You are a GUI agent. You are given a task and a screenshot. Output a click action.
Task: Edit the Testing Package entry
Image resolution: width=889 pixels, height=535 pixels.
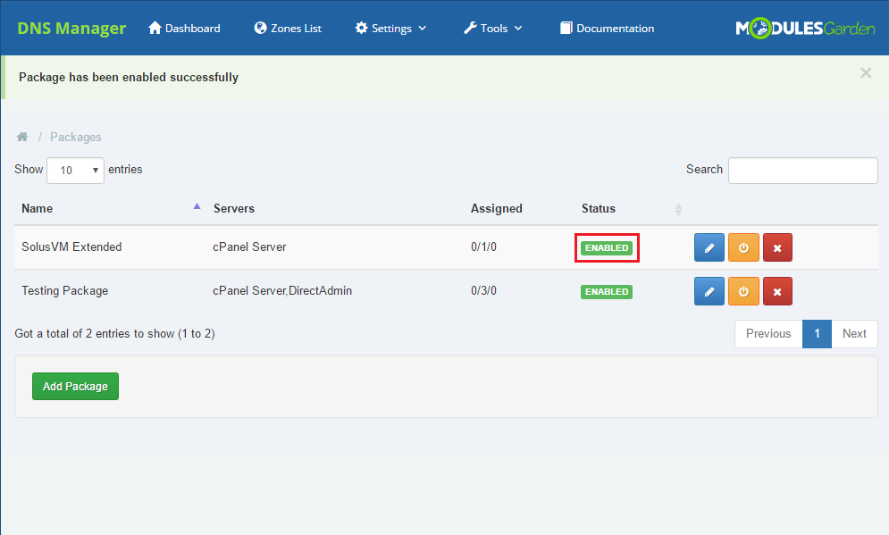pos(709,291)
